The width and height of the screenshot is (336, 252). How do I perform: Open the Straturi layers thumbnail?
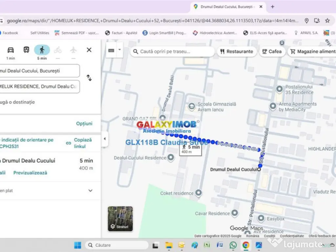click(x=120, y=219)
